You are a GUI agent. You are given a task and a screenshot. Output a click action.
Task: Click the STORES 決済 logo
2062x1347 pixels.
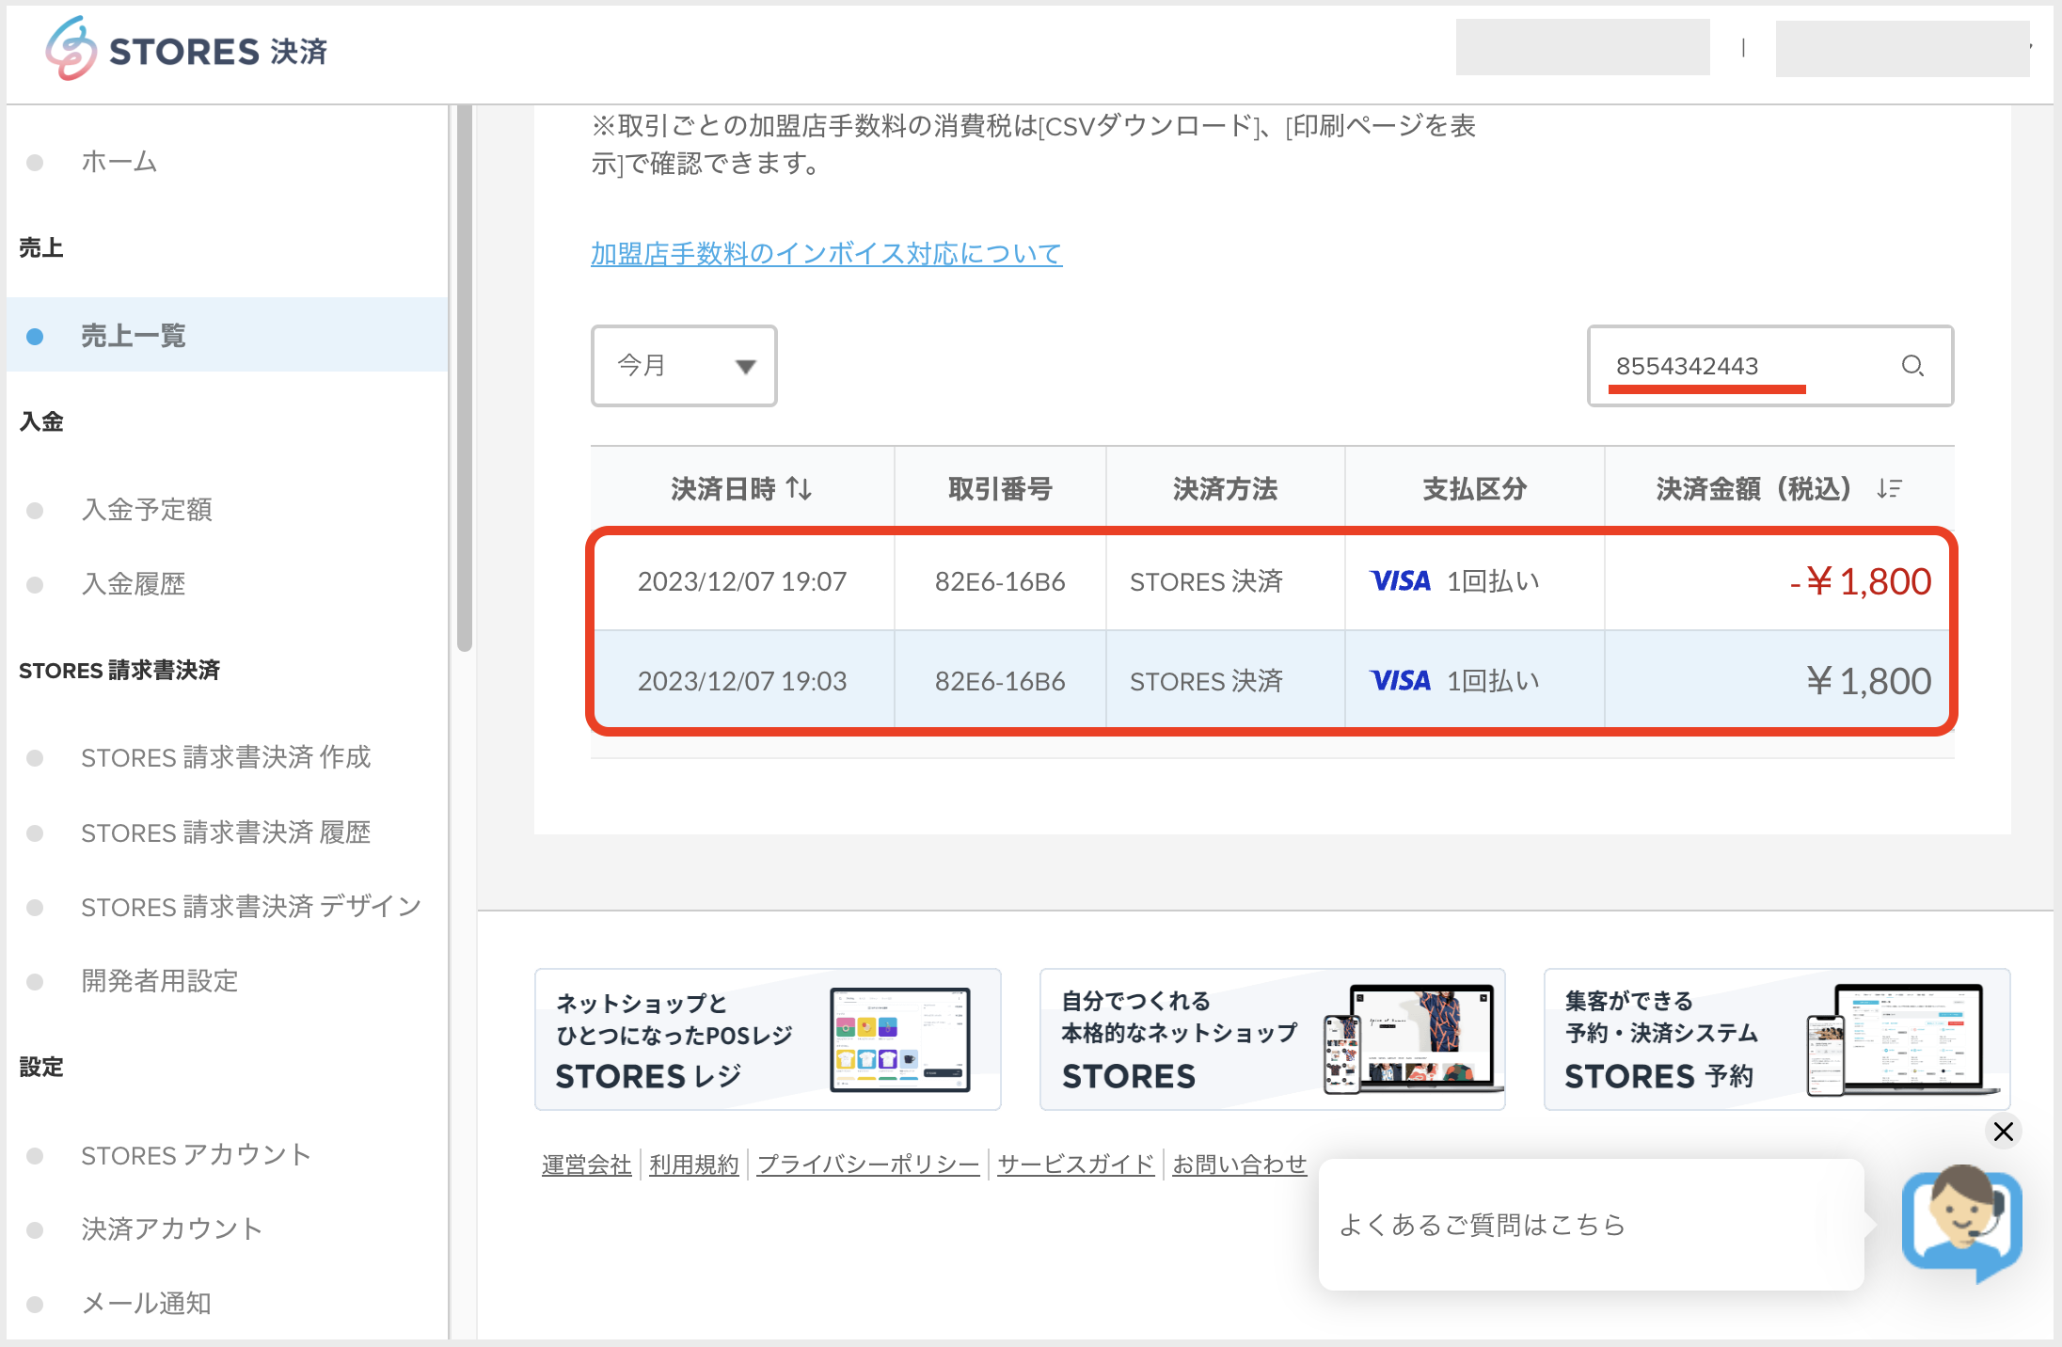tap(186, 49)
